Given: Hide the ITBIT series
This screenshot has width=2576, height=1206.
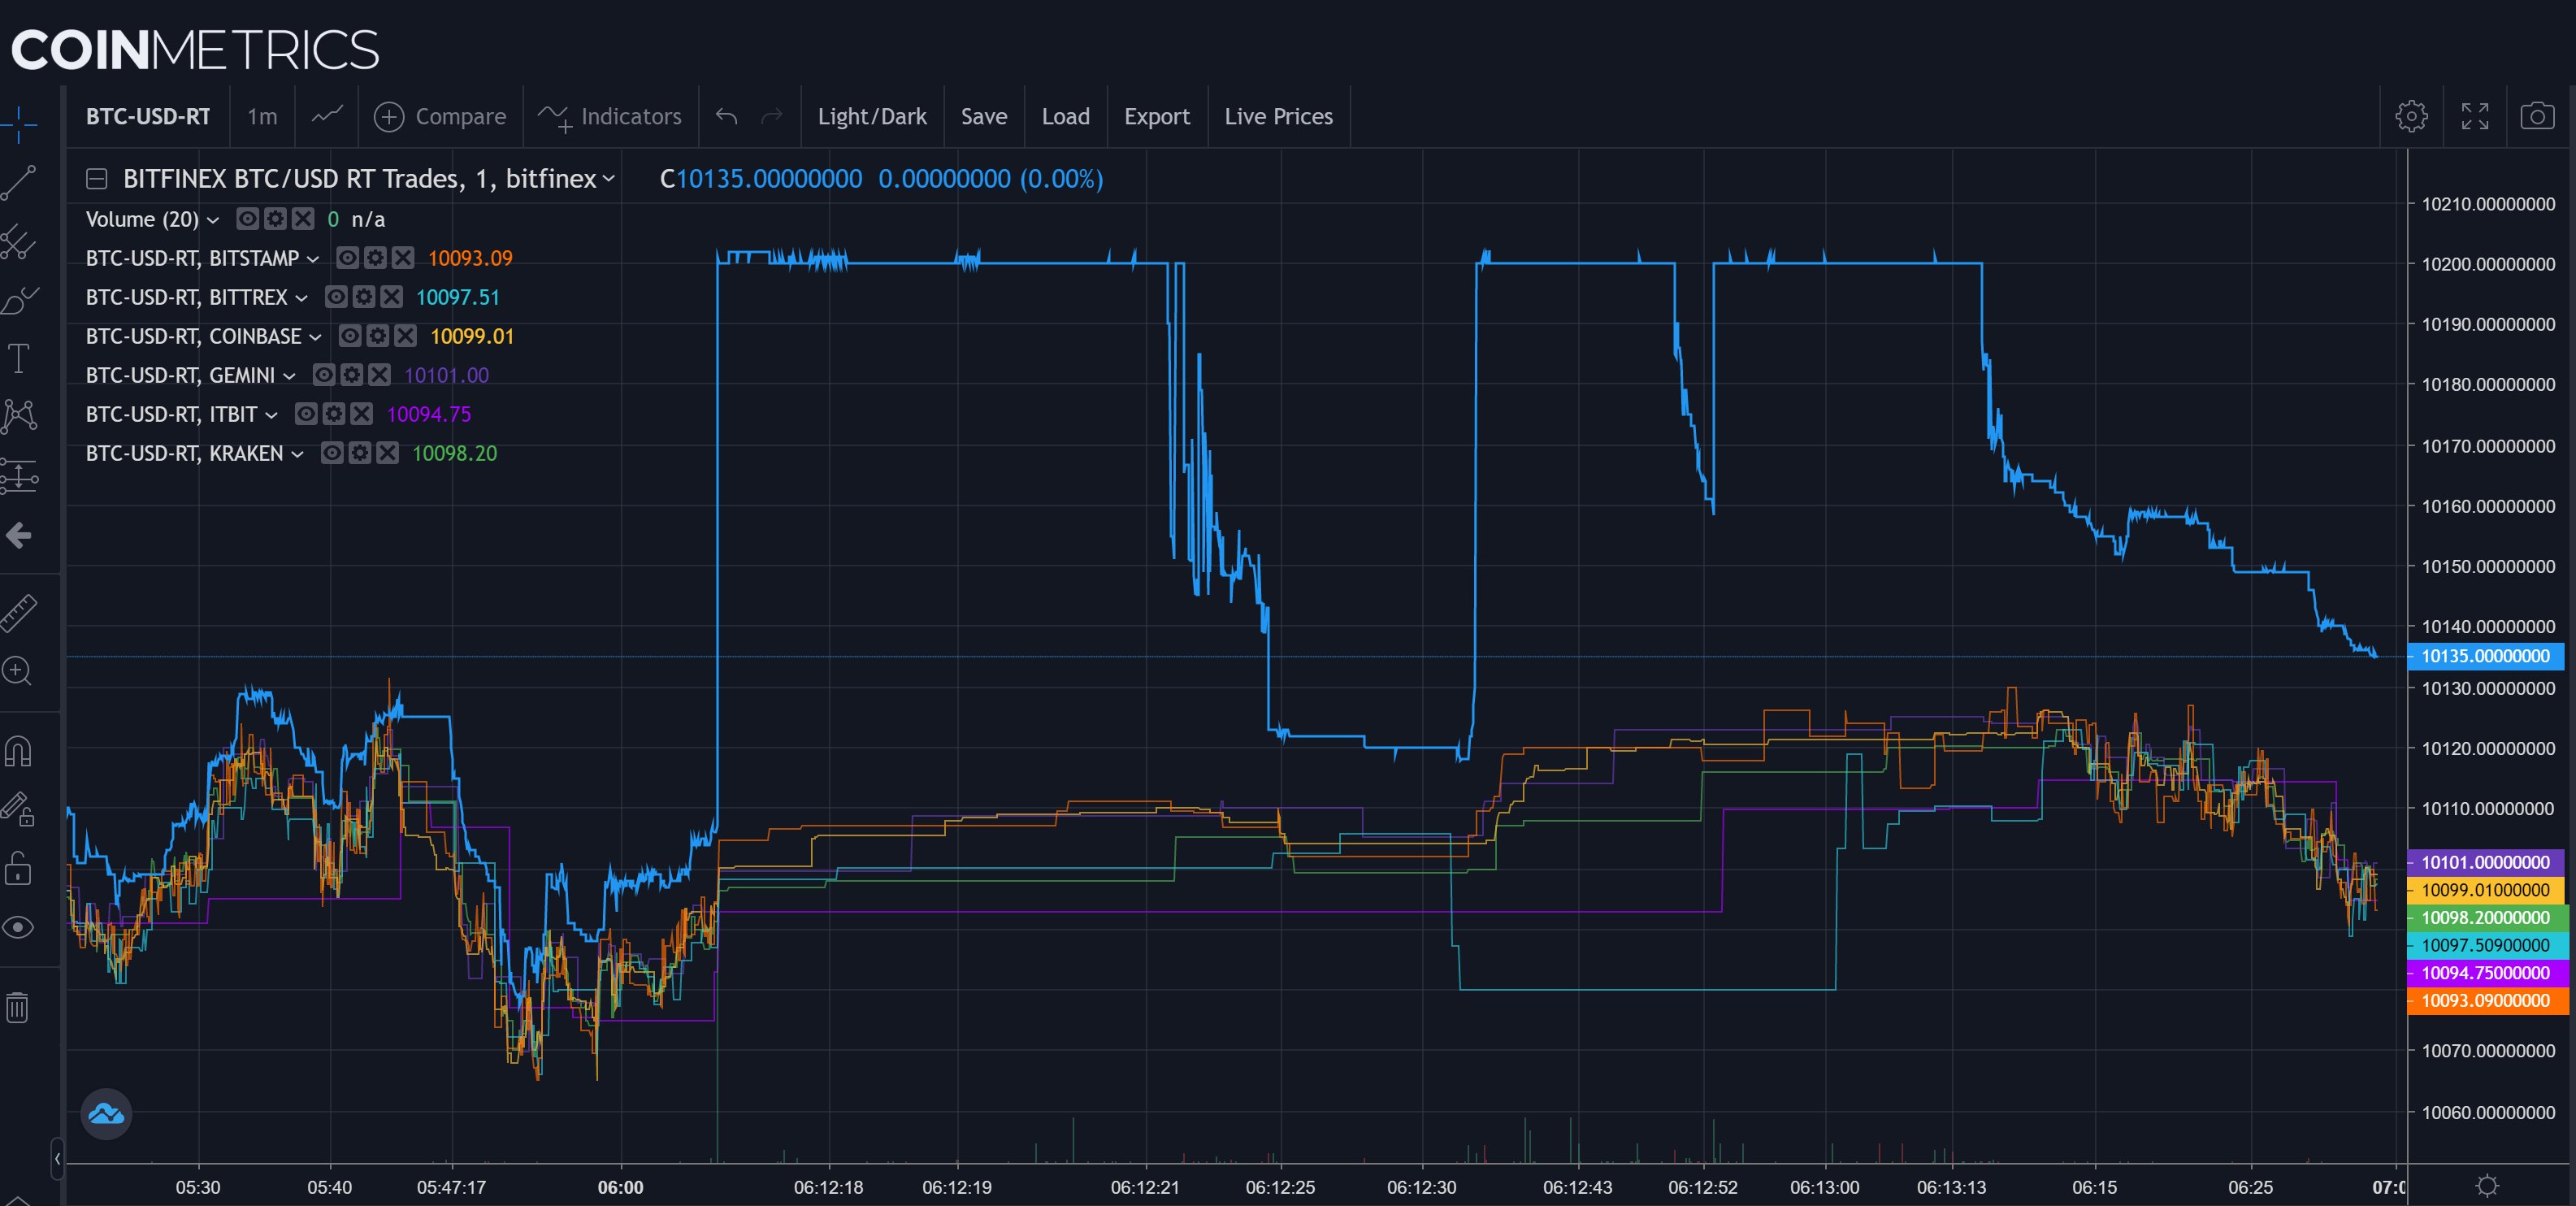Looking at the screenshot, I should [x=306, y=414].
